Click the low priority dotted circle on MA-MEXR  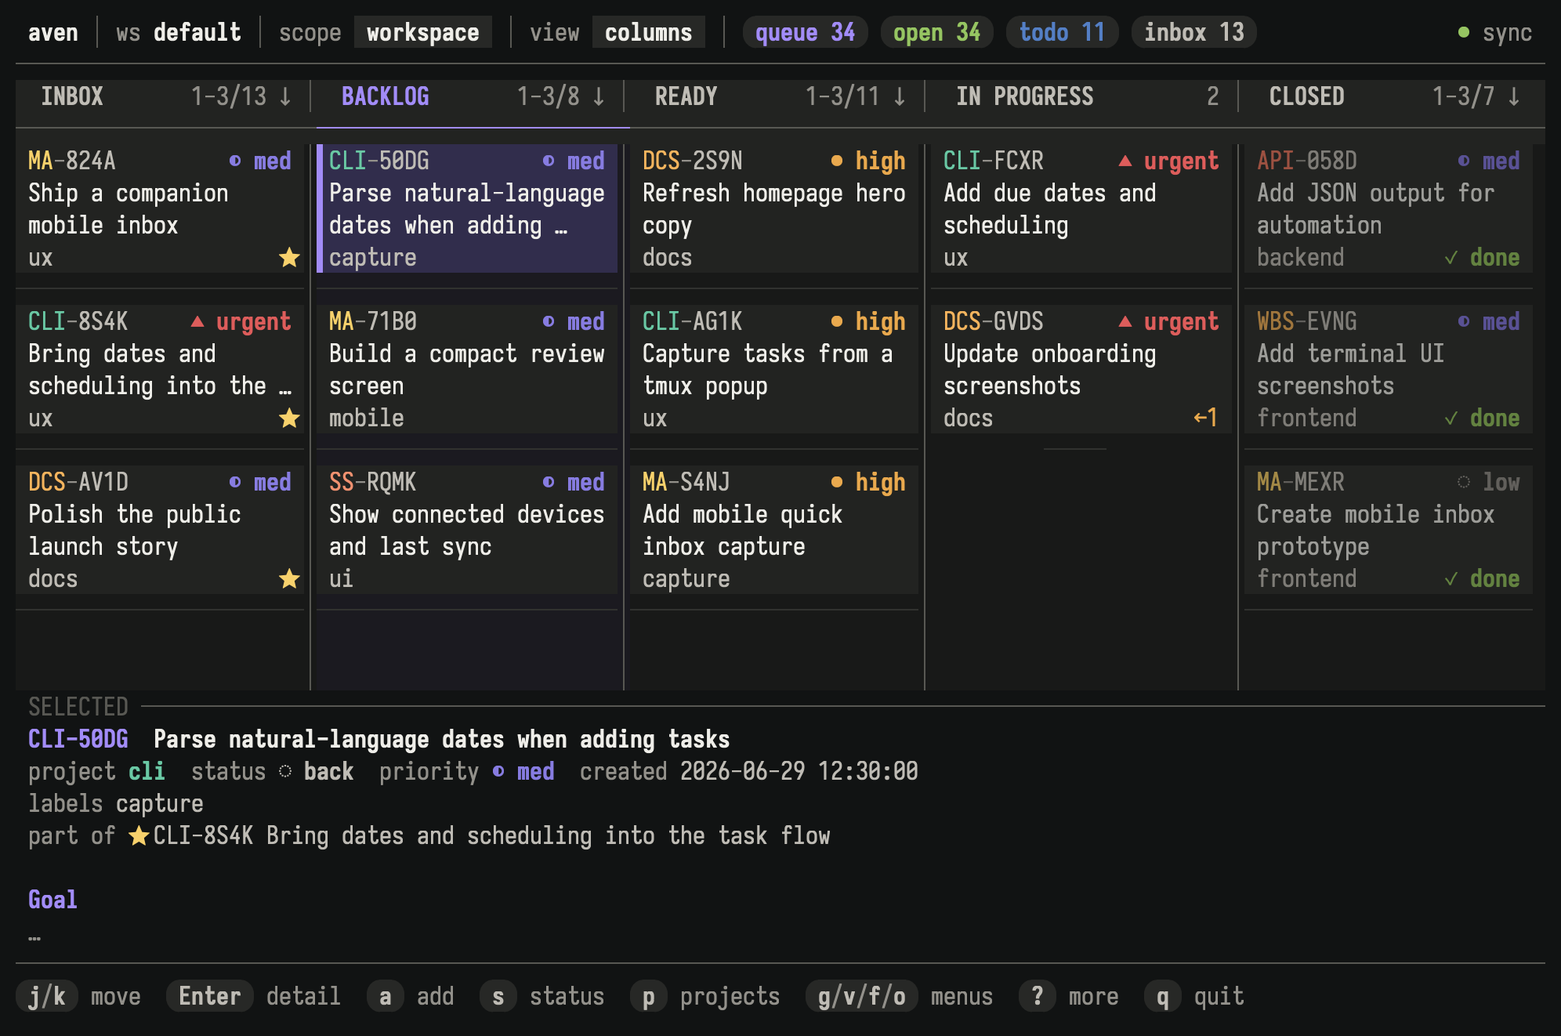1464,482
